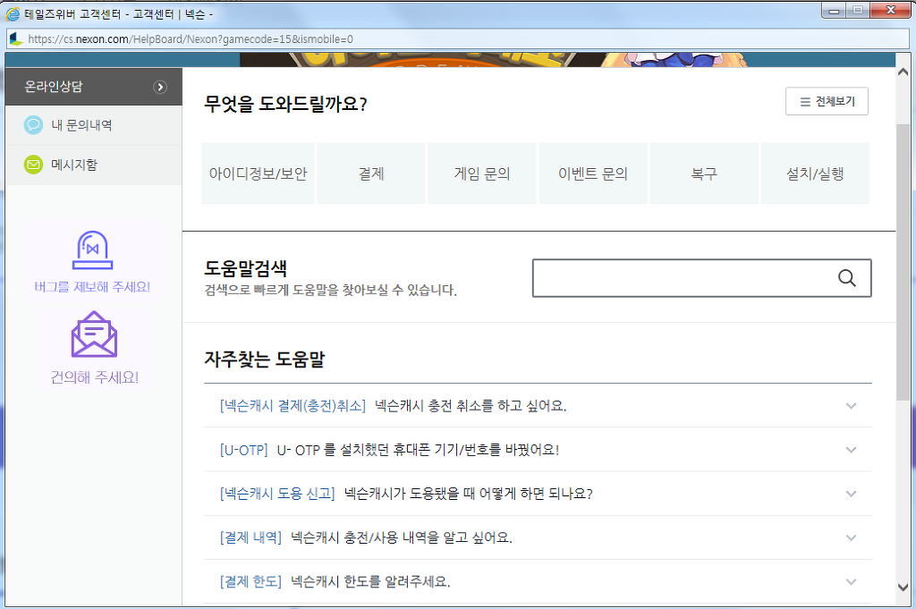Viewport: 916px width, 609px height.
Task: Click the [넥슨캐시 결제(충전)취소] category link
Action: 293,405
